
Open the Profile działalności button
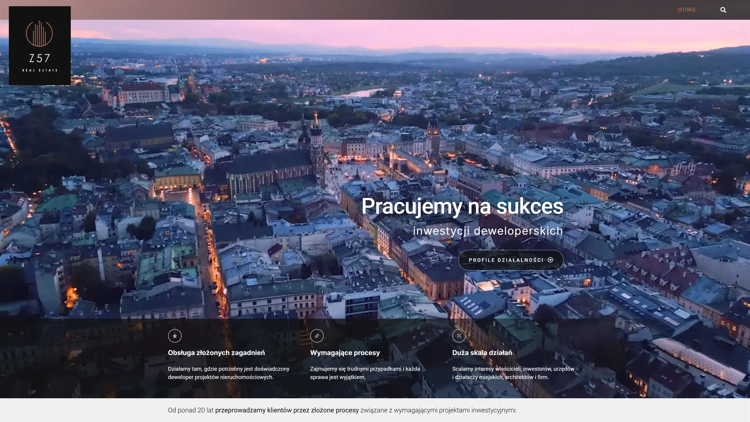(x=511, y=260)
